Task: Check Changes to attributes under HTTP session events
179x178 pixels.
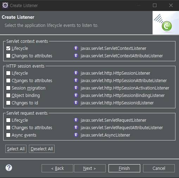Action: pos(8,81)
